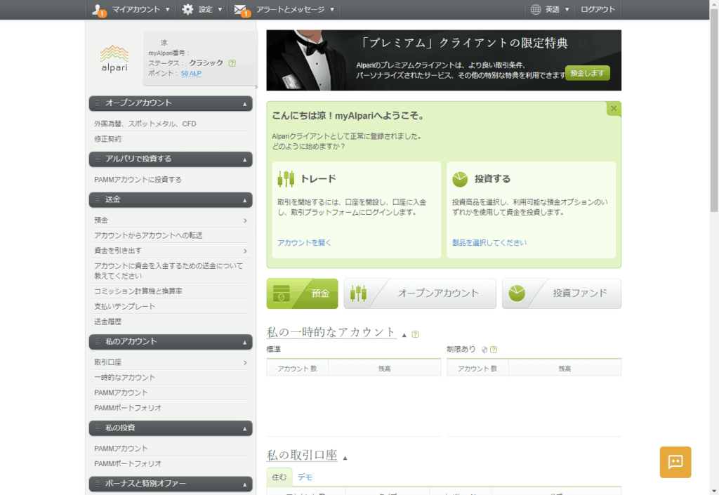Click the grip icon on オープンアカウント header
The height and width of the screenshot is (495, 719).
[x=97, y=103]
